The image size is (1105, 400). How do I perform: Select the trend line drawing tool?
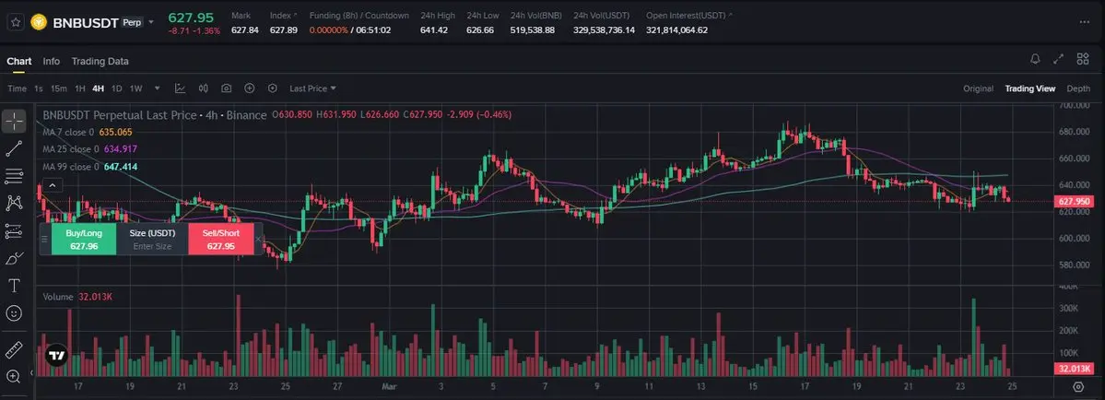click(x=15, y=147)
